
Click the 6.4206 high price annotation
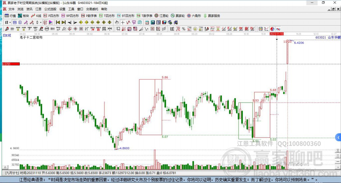pos(299,43)
